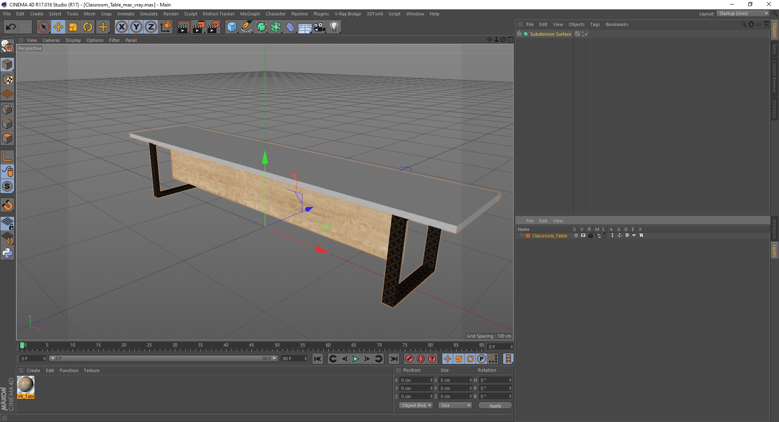The width and height of the screenshot is (779, 422).
Task: Add a Cube primitive object
Action: [x=232, y=27]
